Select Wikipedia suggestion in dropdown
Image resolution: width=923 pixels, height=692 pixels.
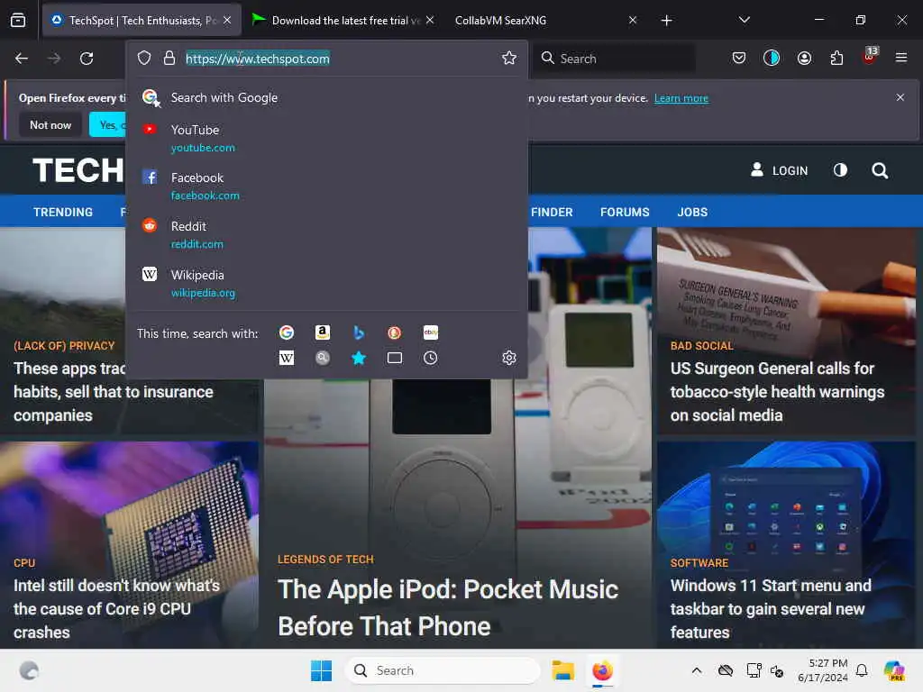tap(326, 284)
